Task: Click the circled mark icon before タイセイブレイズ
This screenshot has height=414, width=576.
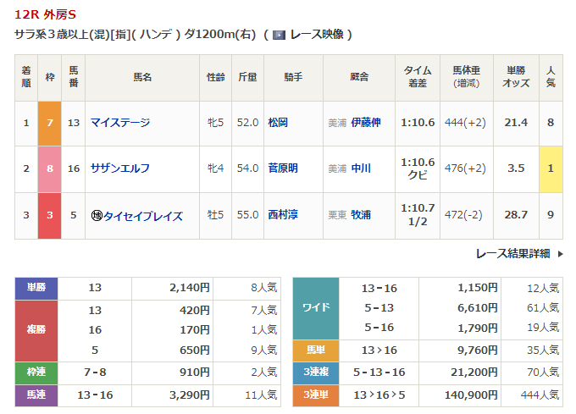Action: 96,216
